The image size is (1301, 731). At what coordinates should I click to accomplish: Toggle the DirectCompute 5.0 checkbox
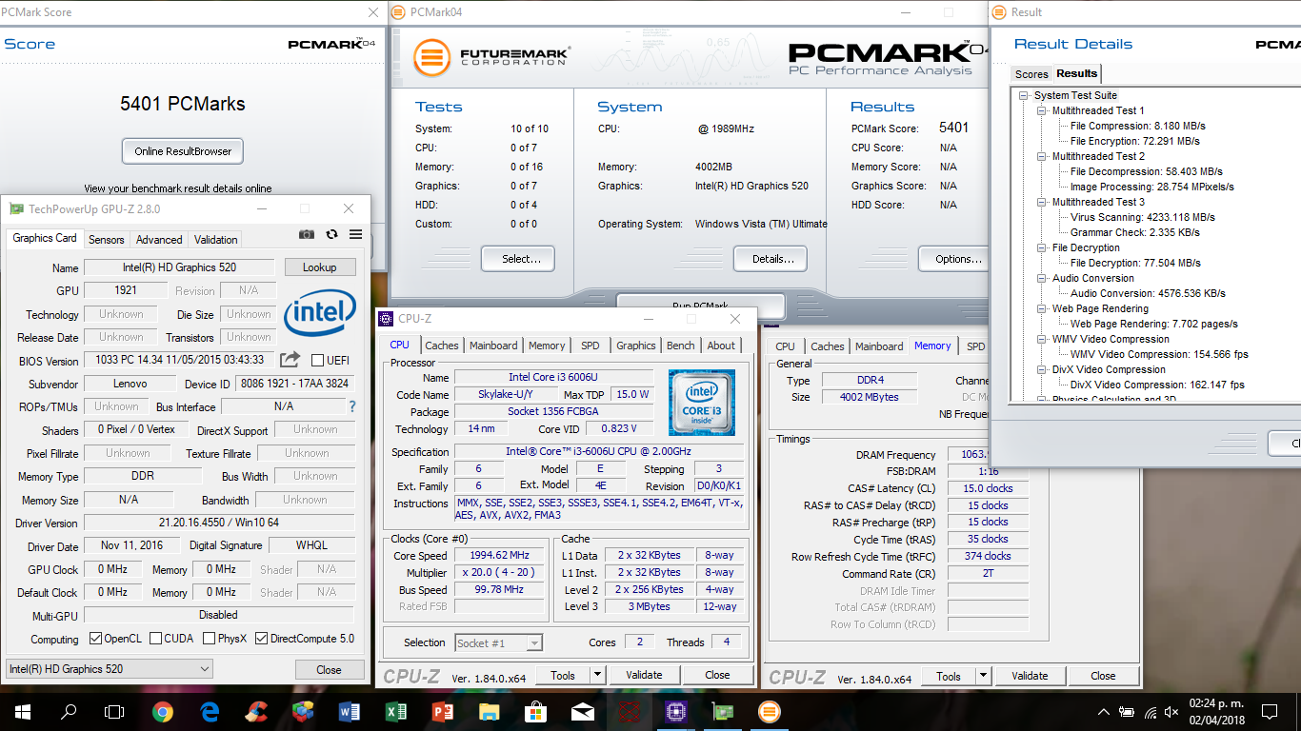point(261,639)
